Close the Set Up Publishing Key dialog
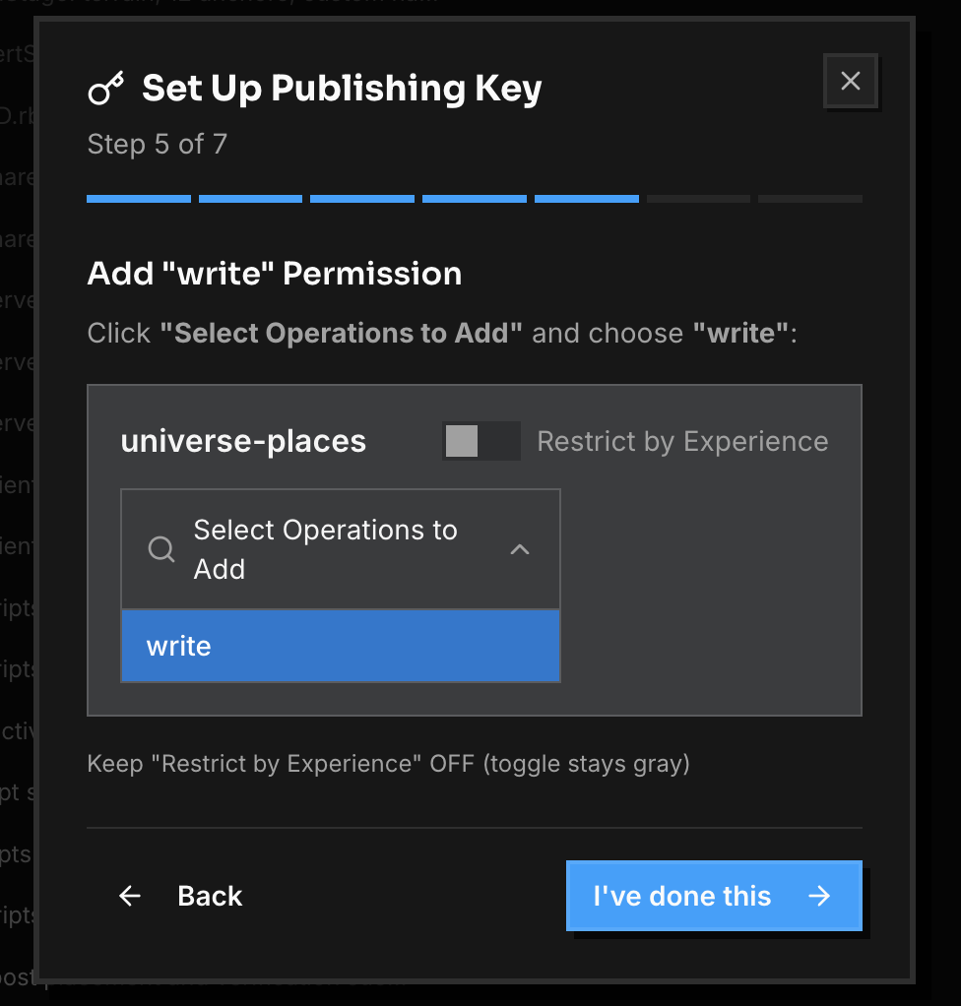Image resolution: width=961 pixels, height=1006 pixels. coord(851,81)
